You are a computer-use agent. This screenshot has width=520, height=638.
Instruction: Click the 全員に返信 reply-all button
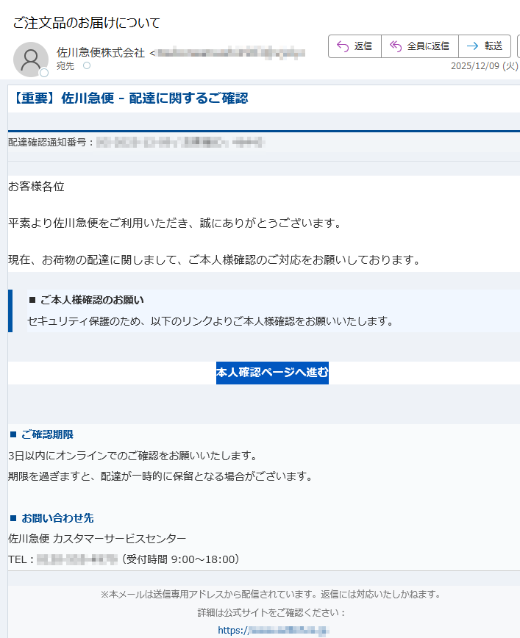click(x=419, y=46)
